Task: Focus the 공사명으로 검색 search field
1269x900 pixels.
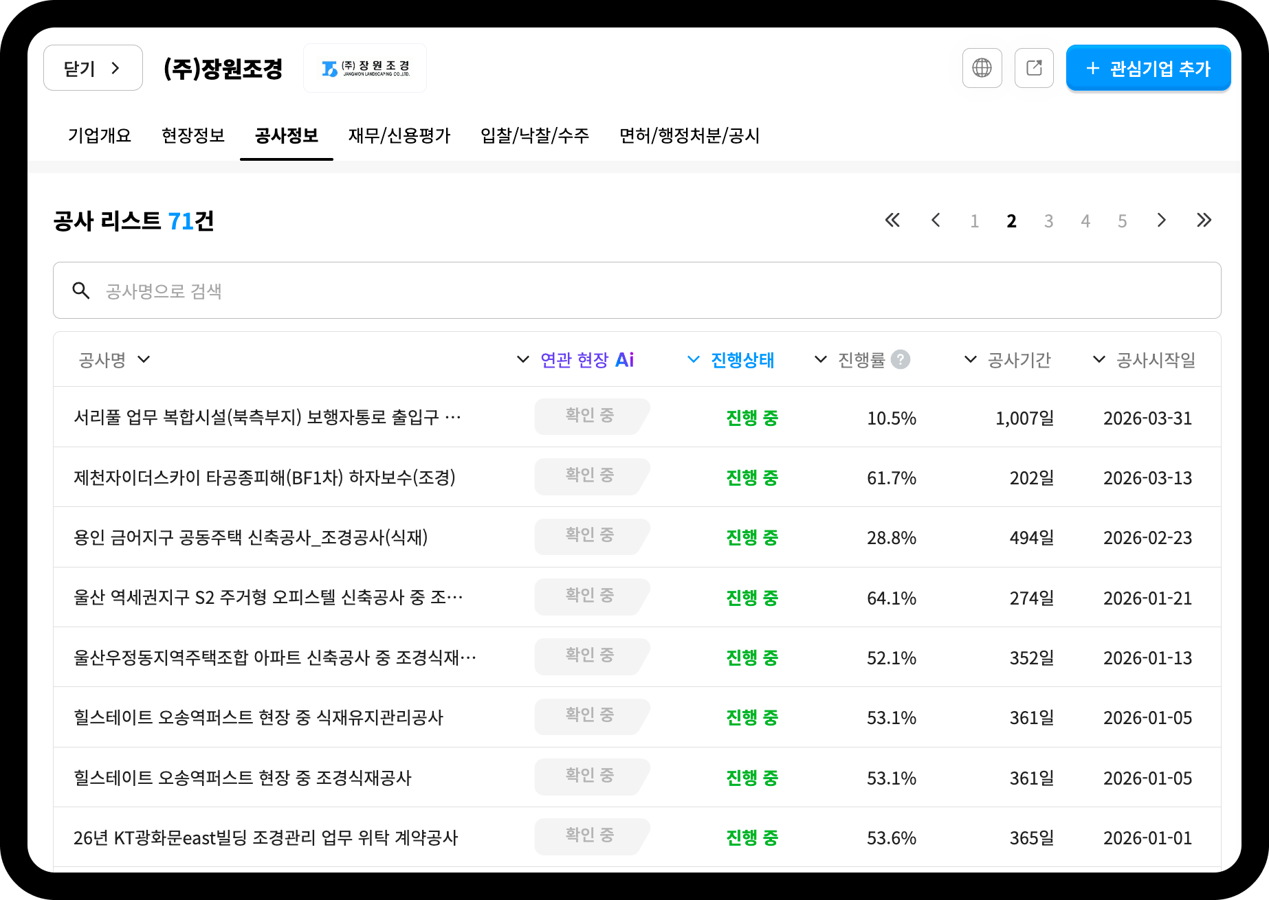Action: (637, 291)
